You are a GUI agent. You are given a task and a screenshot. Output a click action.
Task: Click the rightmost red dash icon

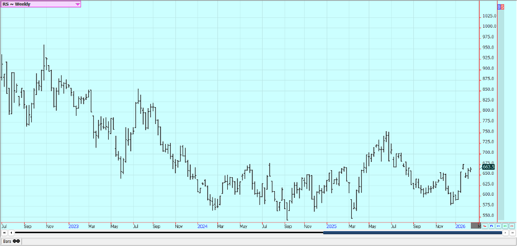(511, 225)
